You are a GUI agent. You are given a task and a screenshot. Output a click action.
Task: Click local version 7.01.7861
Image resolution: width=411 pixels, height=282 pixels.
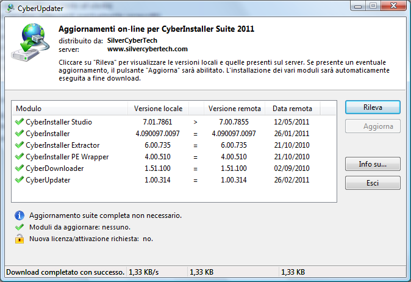pyautogui.click(x=157, y=122)
